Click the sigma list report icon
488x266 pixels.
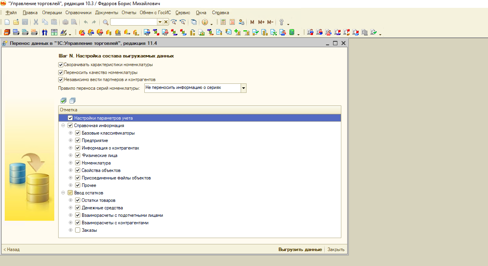[x=364, y=32]
